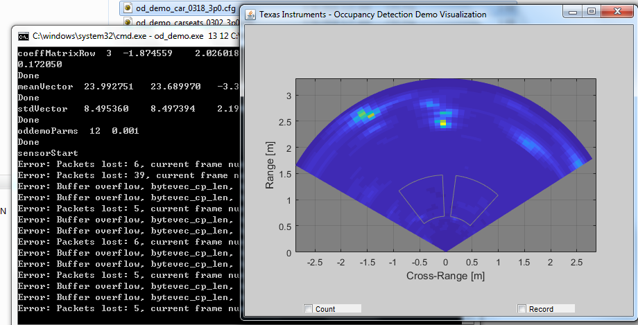
Task: Select the od_demo_carseats_0302 file name
Action: [x=187, y=23]
